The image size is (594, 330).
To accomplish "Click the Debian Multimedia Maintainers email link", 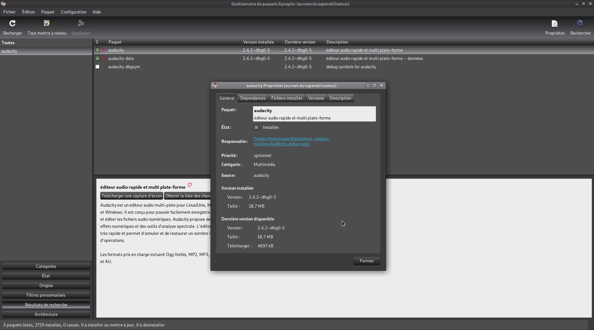I will (x=292, y=141).
